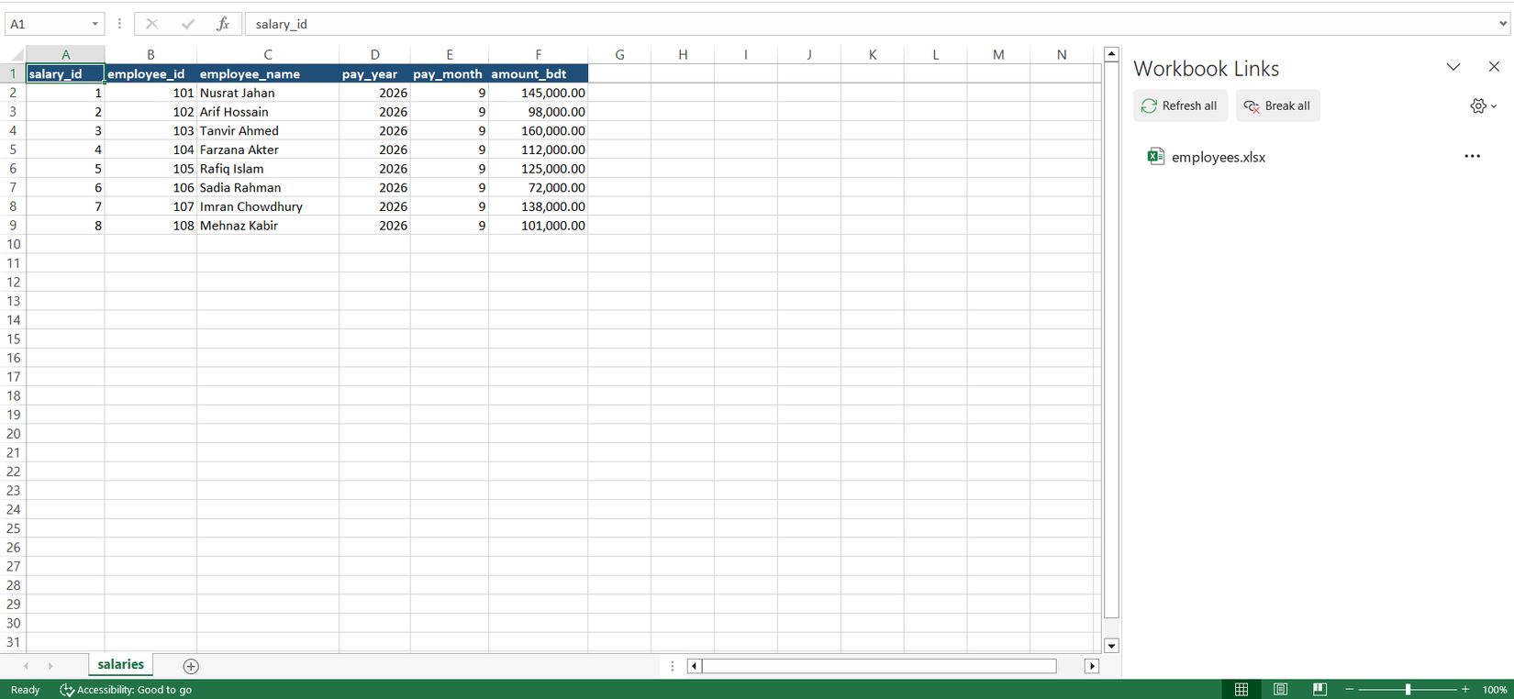Switch to Page Layout view
Viewport: 1514px width, 699px height.
click(1280, 690)
